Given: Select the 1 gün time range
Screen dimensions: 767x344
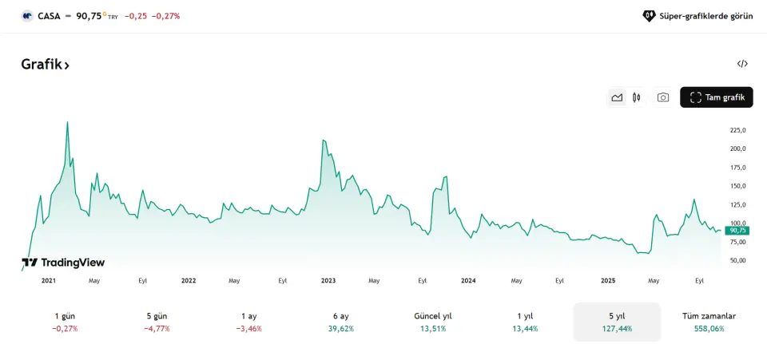Looking at the screenshot, I should pyautogui.click(x=66, y=322).
